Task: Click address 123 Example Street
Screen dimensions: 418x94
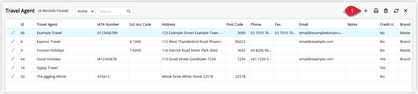Action: click(x=192, y=33)
